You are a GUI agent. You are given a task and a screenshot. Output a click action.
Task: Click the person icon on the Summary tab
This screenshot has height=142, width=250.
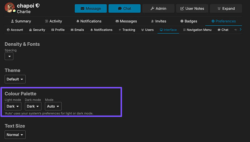[12, 21]
